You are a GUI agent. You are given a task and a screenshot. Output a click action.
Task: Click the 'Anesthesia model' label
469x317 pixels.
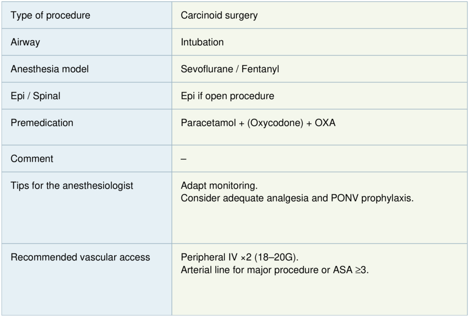49,69
